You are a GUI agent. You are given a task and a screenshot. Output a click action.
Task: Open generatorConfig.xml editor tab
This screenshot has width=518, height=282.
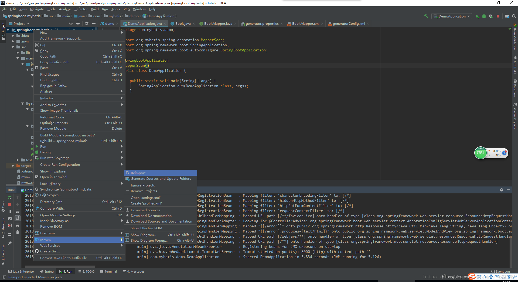tap(349, 23)
